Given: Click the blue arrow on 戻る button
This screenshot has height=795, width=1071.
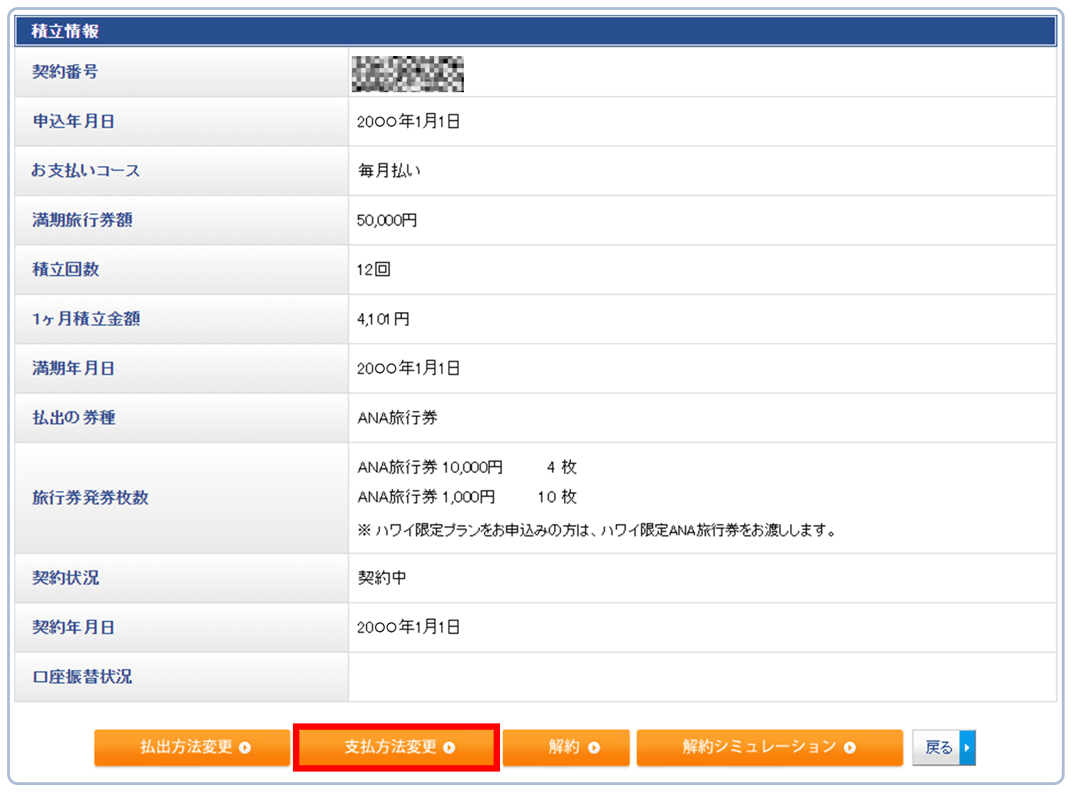Looking at the screenshot, I should click(967, 747).
